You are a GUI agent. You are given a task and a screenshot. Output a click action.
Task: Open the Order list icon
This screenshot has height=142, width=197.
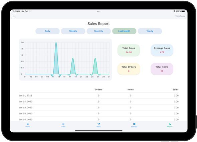click(x=63, y=124)
